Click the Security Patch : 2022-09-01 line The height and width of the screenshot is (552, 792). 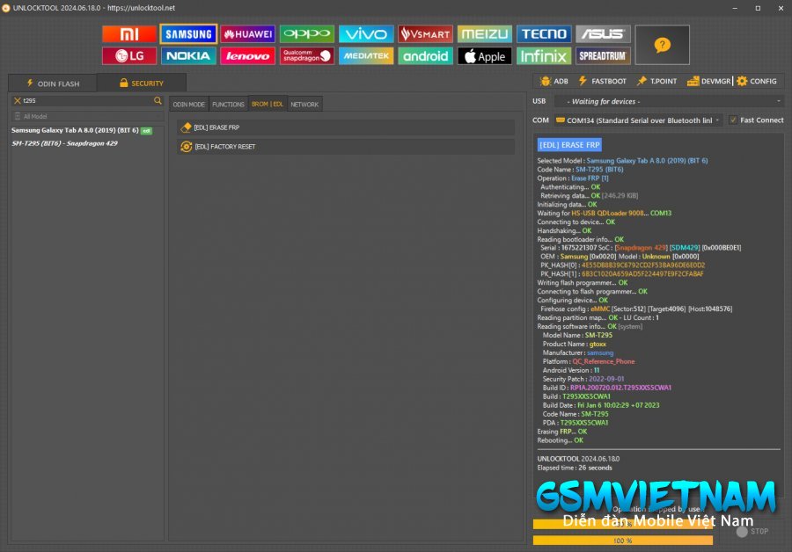click(583, 379)
